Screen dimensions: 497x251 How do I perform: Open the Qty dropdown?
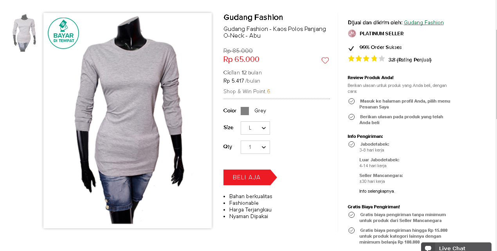255,147
